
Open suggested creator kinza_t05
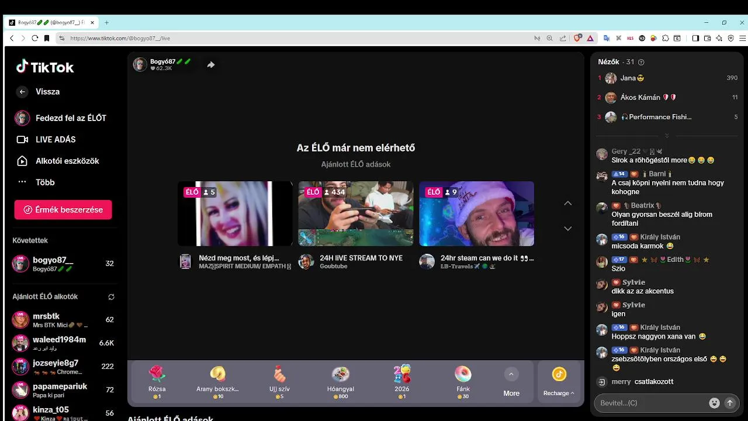[63, 413]
